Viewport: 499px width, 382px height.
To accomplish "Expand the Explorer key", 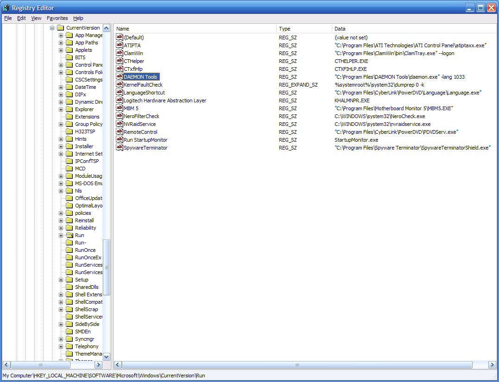I will click(x=61, y=109).
